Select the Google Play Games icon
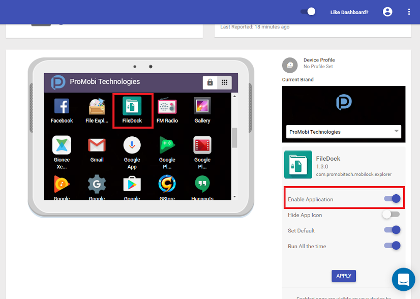Screen dimensions: 420x299 [x=167, y=145]
